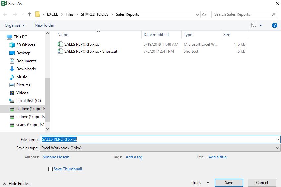Click the Cancel button
Screen dimensions: 281x187
262,183
